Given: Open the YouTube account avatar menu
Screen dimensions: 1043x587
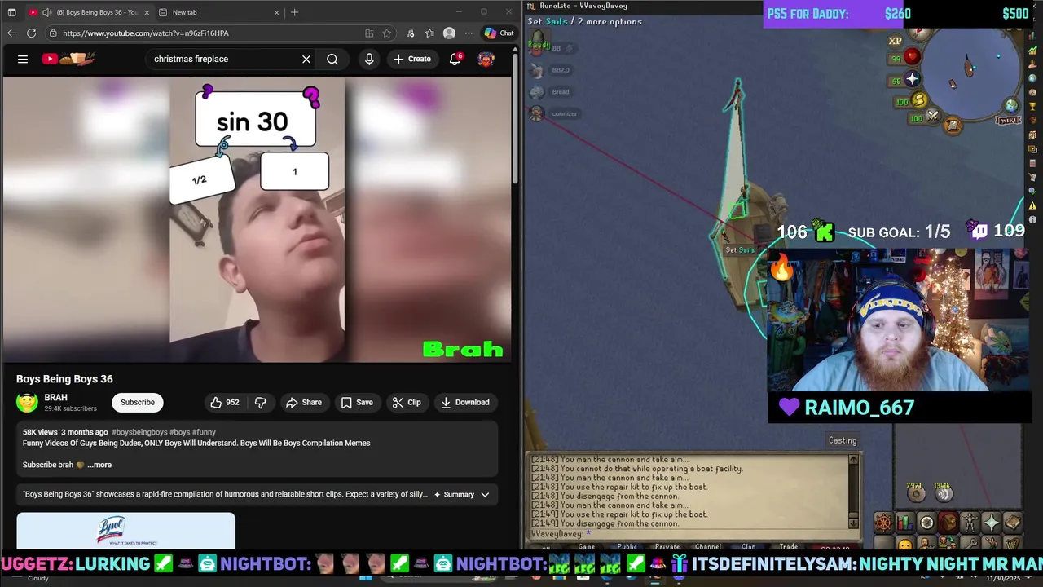Looking at the screenshot, I should click(x=486, y=59).
